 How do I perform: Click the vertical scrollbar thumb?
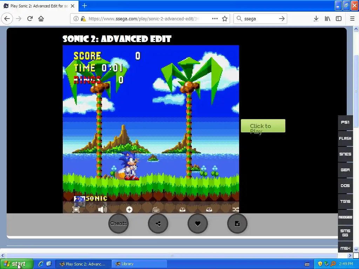coord(356,91)
